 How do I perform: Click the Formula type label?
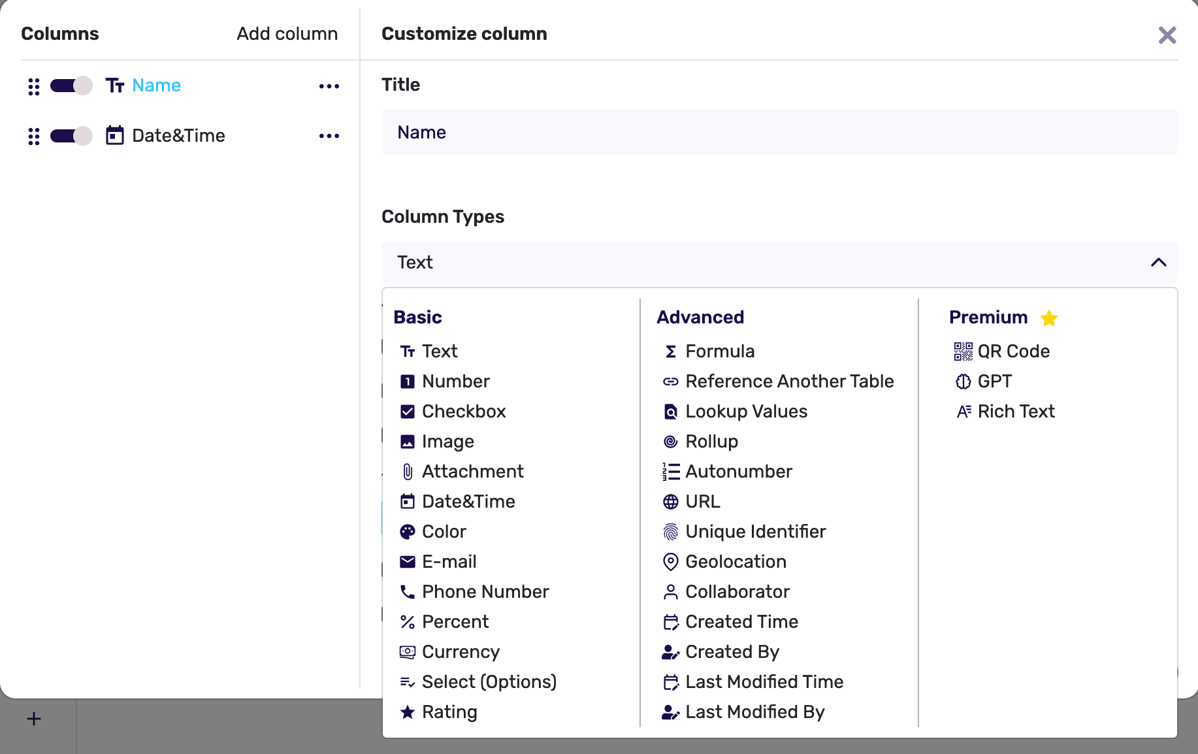point(720,352)
